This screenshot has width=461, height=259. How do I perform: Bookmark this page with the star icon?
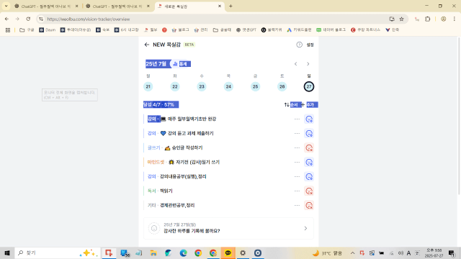(x=401, y=19)
